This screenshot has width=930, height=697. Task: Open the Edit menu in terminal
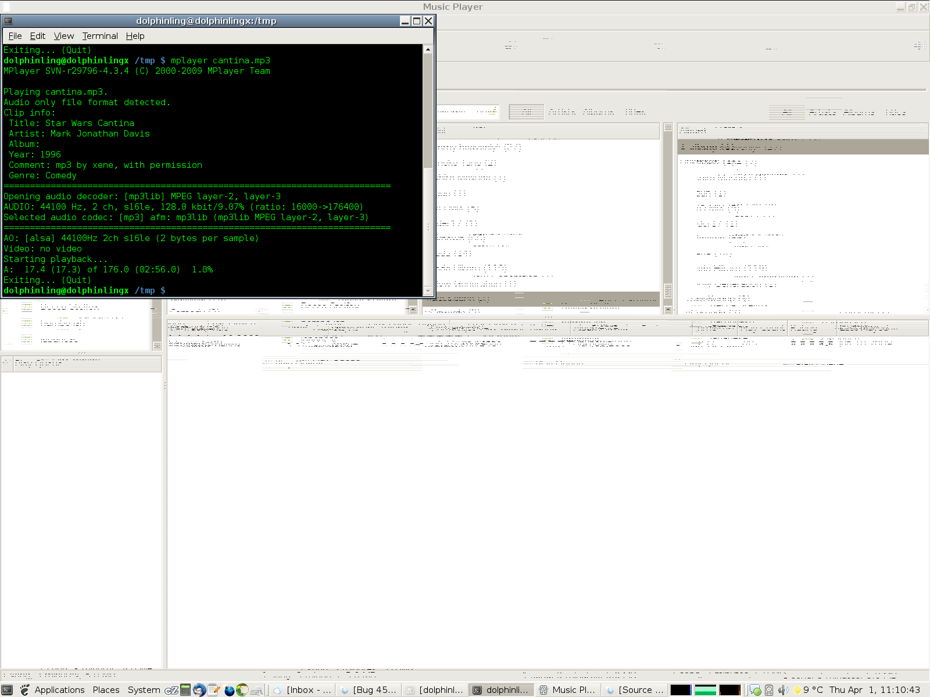point(37,36)
